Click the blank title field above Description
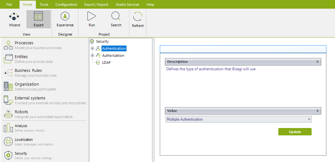Image resolution: width=335 pixels, height=162 pixels. (x=243, y=49)
